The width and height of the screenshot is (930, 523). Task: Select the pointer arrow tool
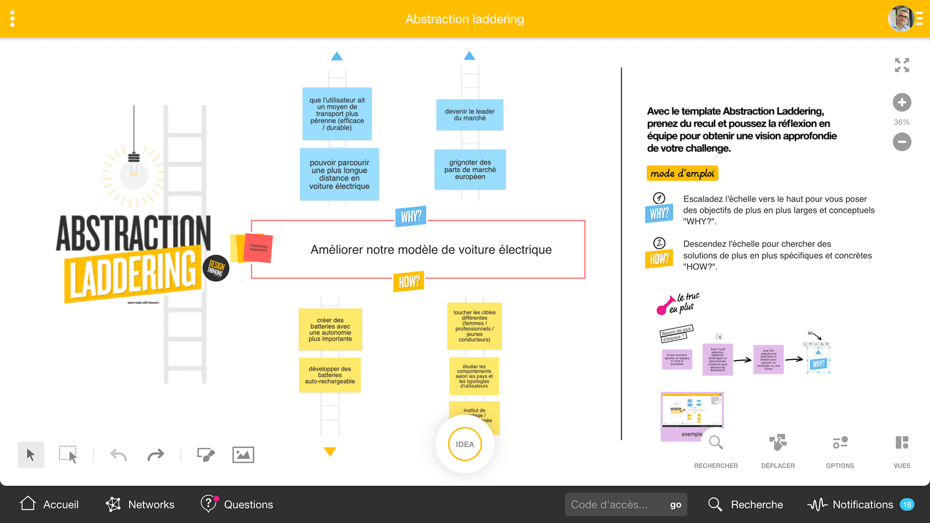click(x=31, y=455)
